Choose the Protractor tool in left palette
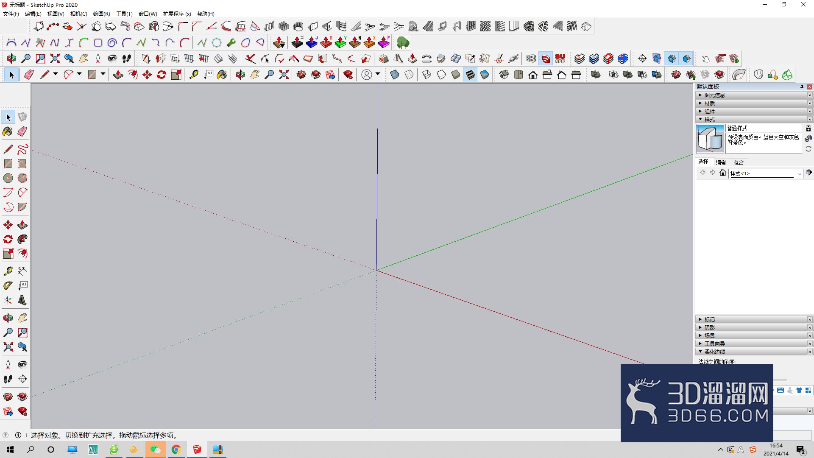Image resolution: width=814 pixels, height=458 pixels. pos(8,286)
